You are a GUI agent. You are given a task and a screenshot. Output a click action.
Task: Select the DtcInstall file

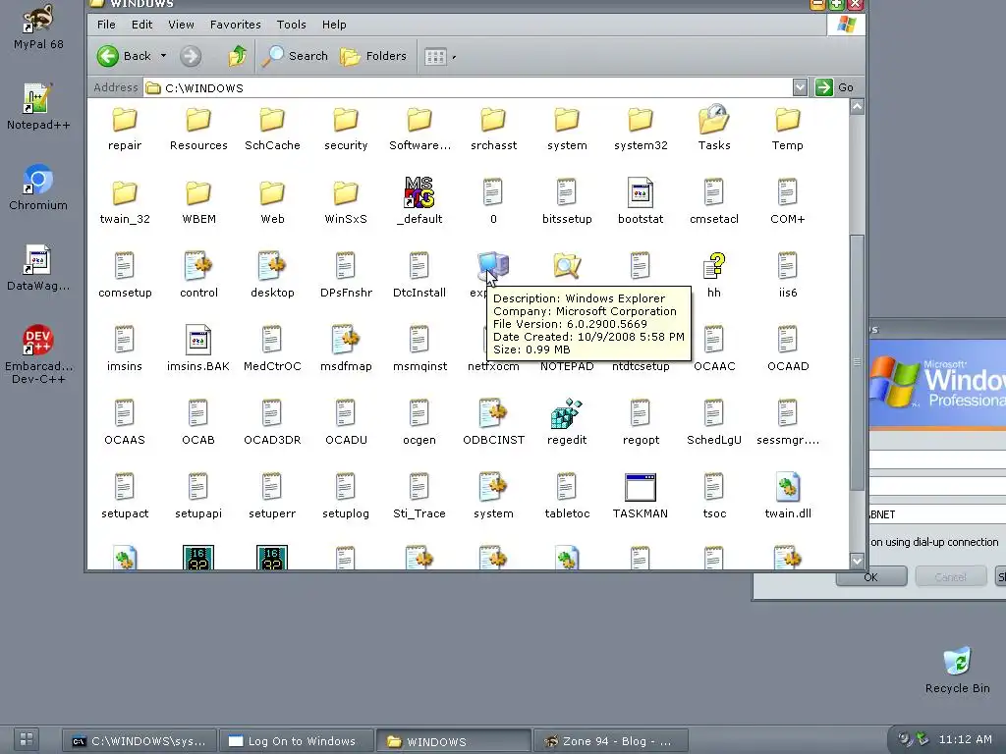click(419, 274)
